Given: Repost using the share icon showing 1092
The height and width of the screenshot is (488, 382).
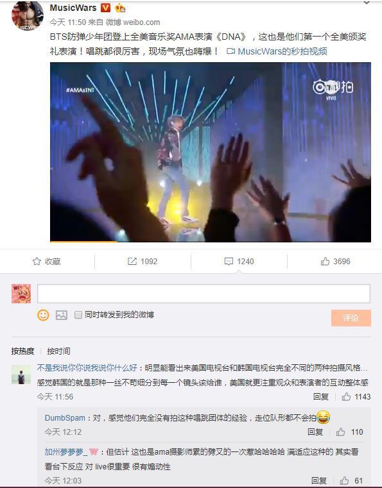Looking at the screenshot, I should point(143,262).
